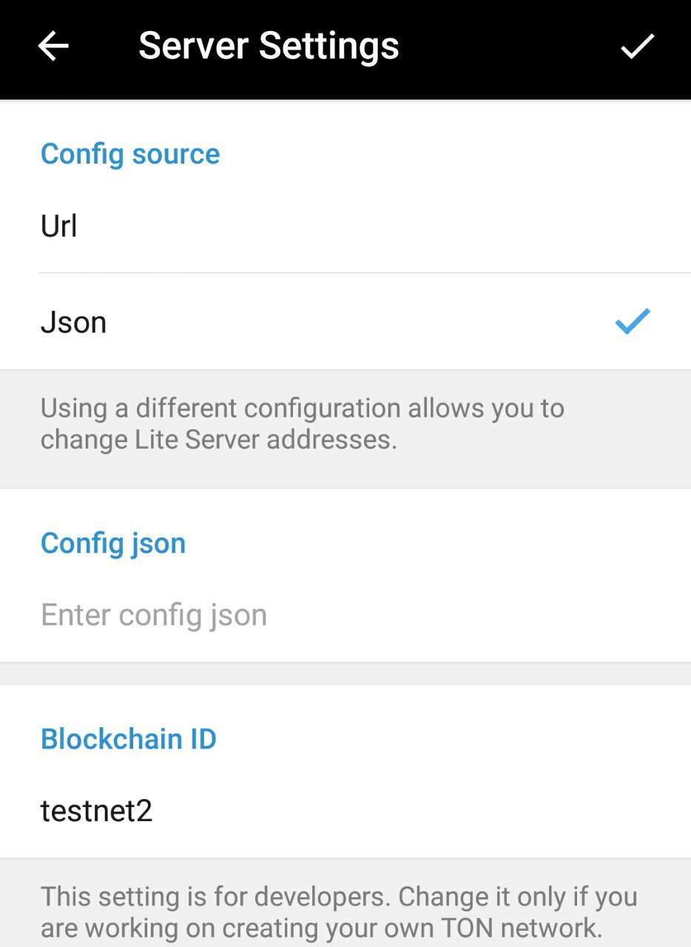691x947 pixels.
Task: Tap the Lite Server addresses info text
Action: (x=303, y=424)
